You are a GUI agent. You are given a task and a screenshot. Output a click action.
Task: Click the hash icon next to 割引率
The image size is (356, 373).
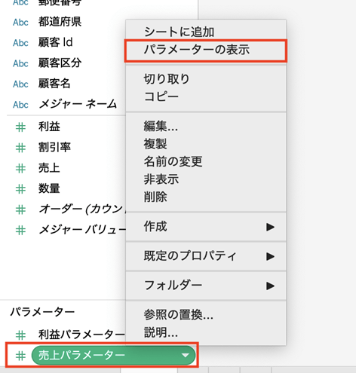[20, 148]
